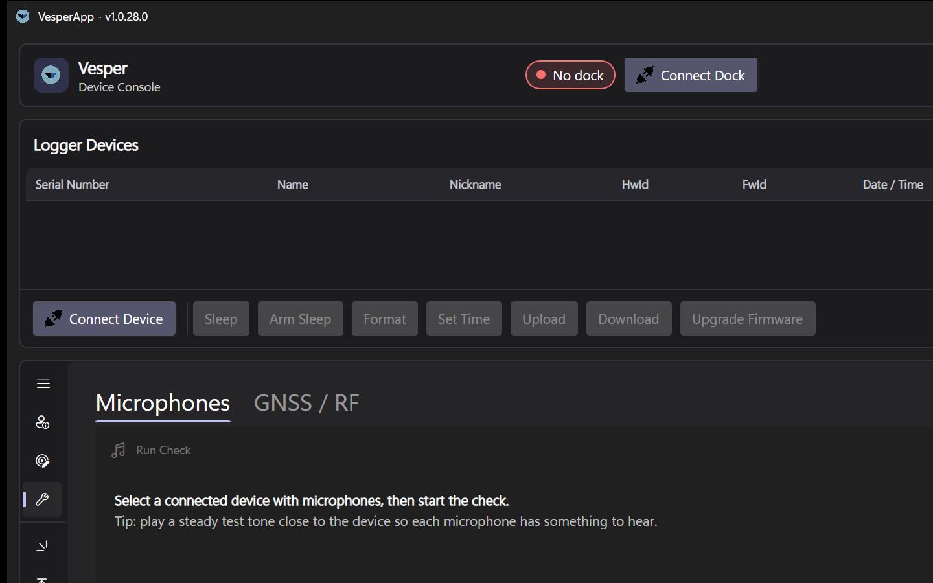Click the Device Console subtitle
The image size is (933, 583).
tap(119, 87)
